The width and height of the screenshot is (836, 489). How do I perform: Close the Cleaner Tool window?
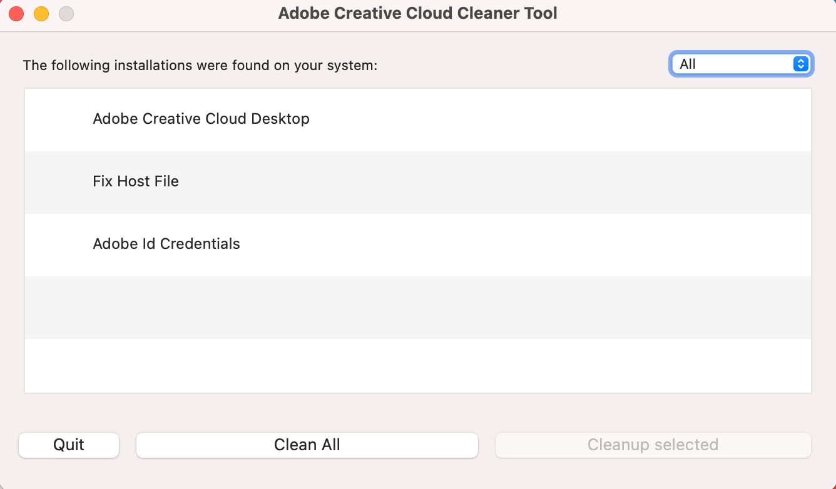coord(16,14)
